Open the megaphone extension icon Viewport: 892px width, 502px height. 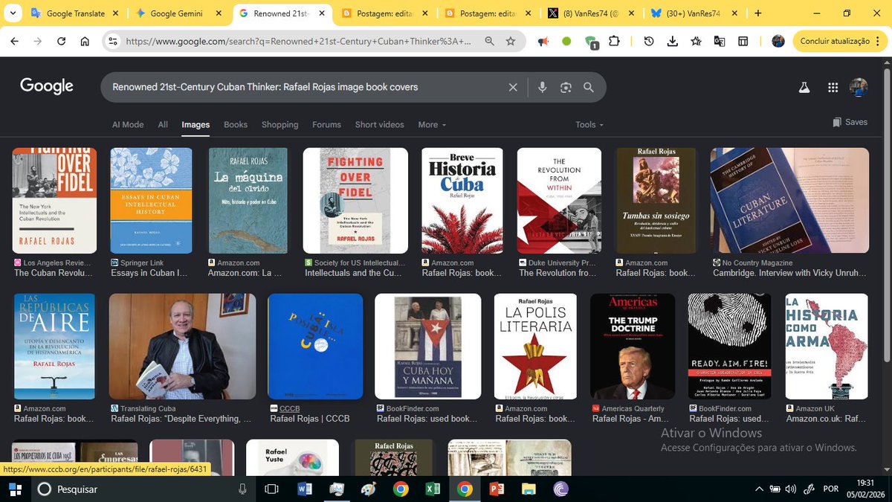point(543,42)
